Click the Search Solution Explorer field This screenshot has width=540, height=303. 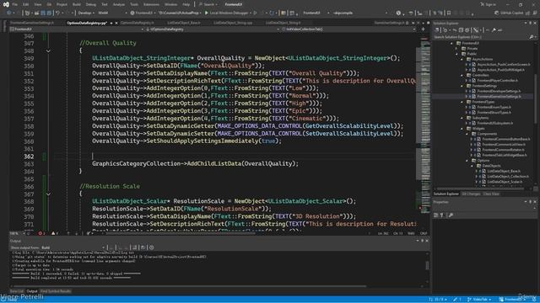481,37
